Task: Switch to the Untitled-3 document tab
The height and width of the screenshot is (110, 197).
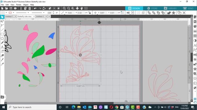Action: [x=40, y=16]
